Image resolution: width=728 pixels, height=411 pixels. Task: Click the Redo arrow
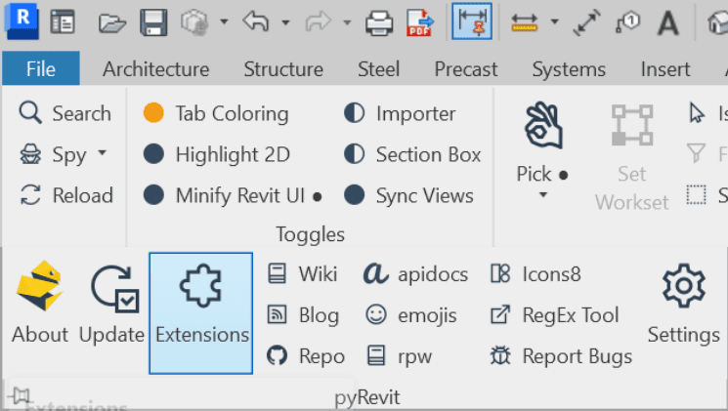coord(318,21)
